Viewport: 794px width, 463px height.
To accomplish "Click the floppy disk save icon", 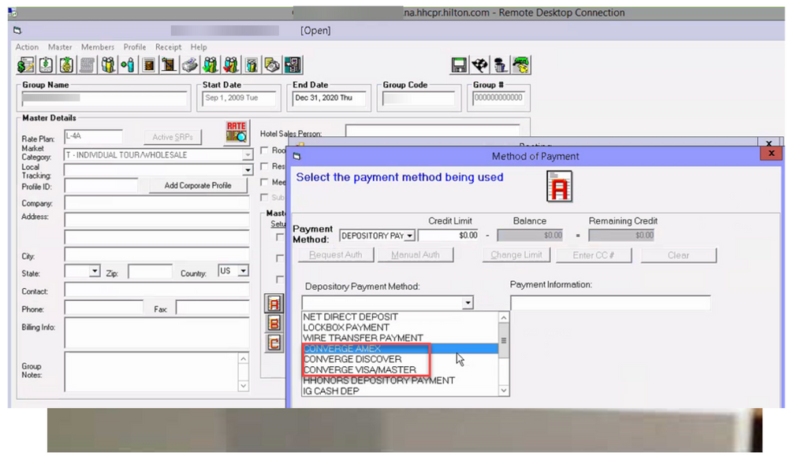I will (x=459, y=65).
